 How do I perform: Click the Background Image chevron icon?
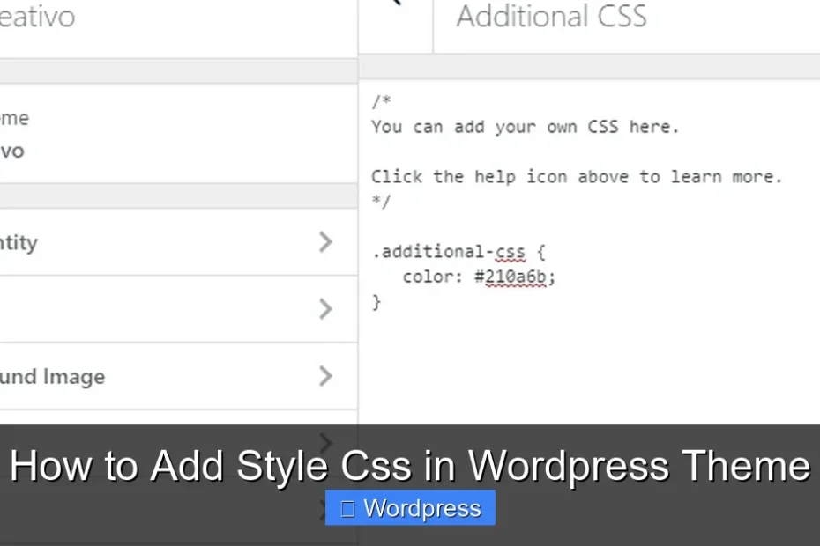click(326, 376)
